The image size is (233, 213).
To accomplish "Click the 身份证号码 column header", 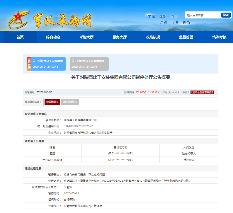I will (x=120, y=147).
